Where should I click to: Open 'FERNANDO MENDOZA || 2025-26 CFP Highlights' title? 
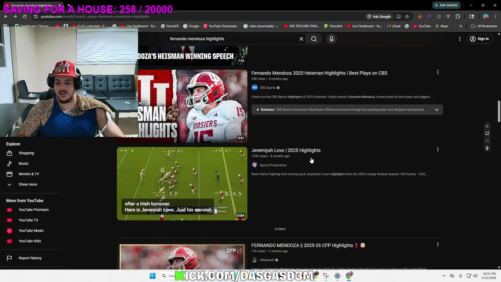[x=308, y=246]
